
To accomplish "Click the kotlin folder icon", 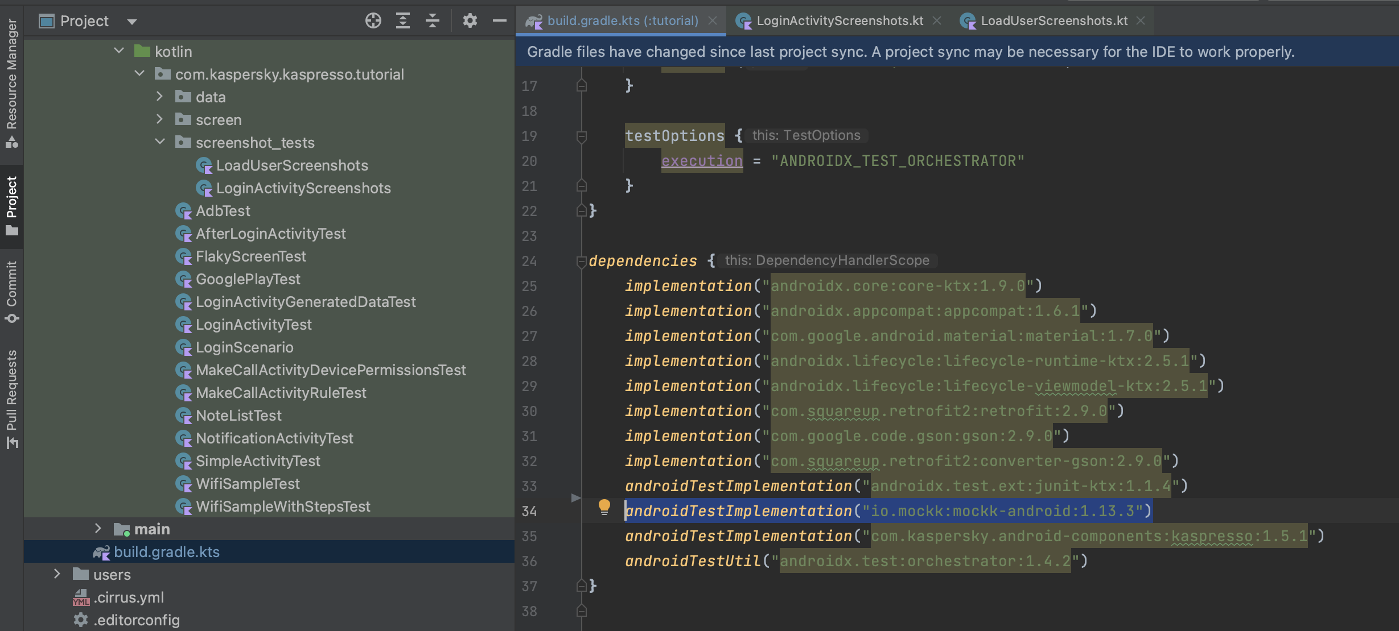I will (x=142, y=51).
